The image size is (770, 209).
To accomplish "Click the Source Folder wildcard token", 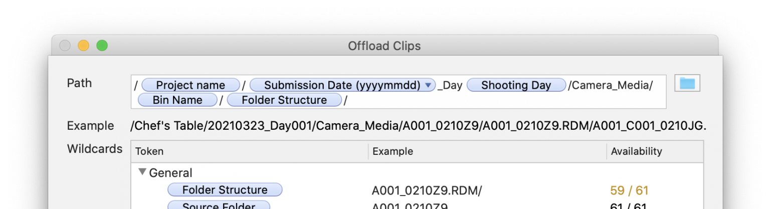I will (219, 205).
